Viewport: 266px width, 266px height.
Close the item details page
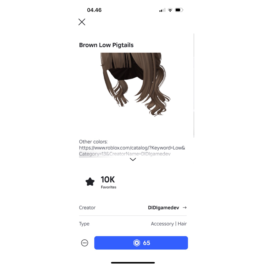[82, 22]
